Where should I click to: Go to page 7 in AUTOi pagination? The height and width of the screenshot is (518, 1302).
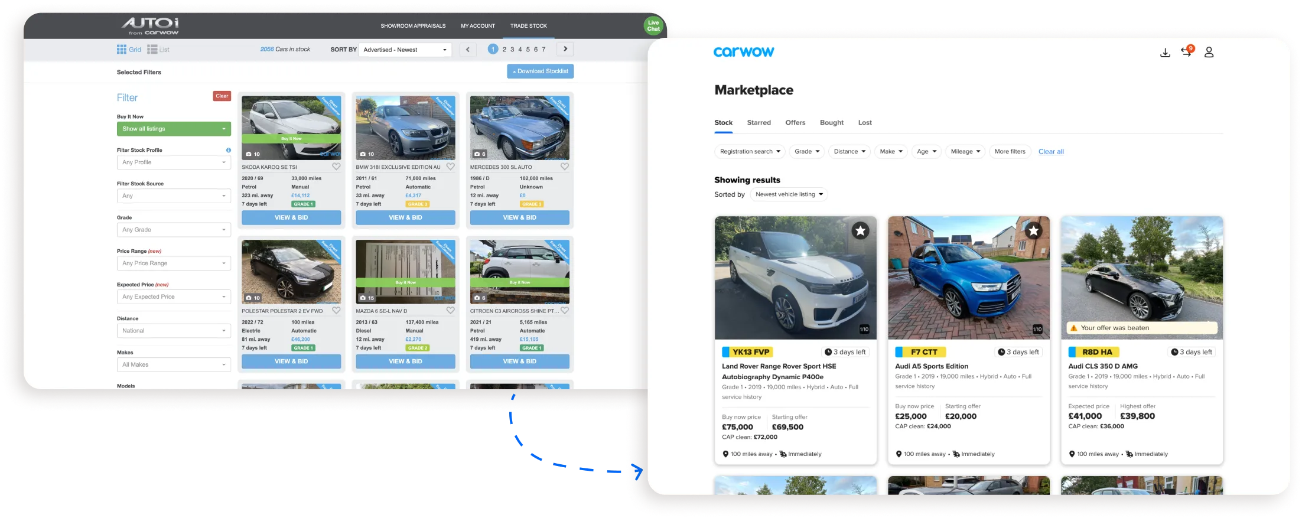coord(544,50)
